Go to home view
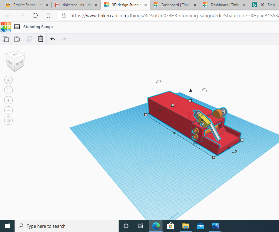The image size is (279, 232). click(8, 80)
